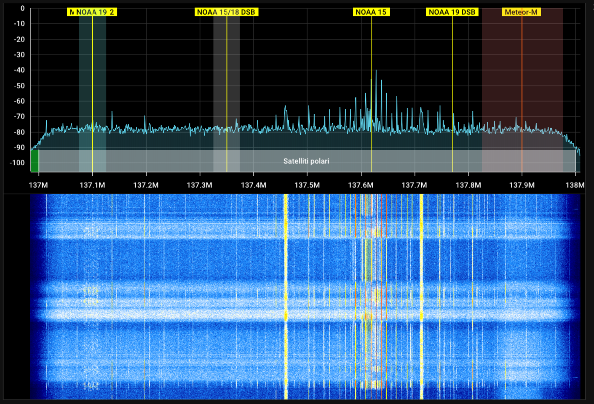Click the NOAA 19 2 bookmark label

click(92, 12)
